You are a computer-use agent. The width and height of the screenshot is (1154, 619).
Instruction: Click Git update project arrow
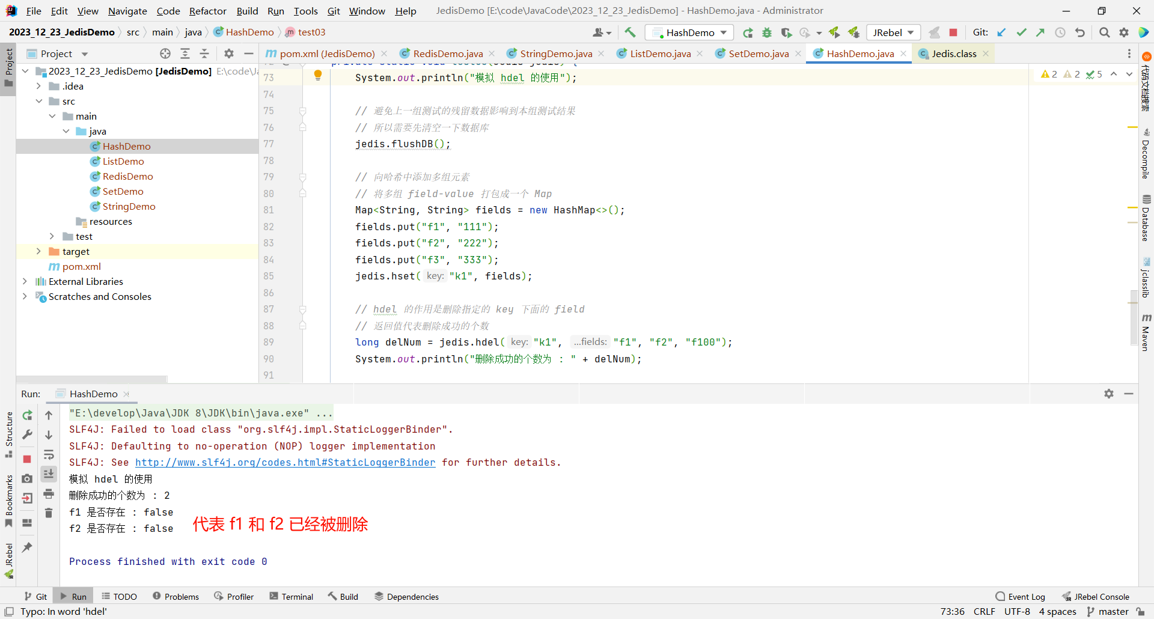click(x=1001, y=32)
